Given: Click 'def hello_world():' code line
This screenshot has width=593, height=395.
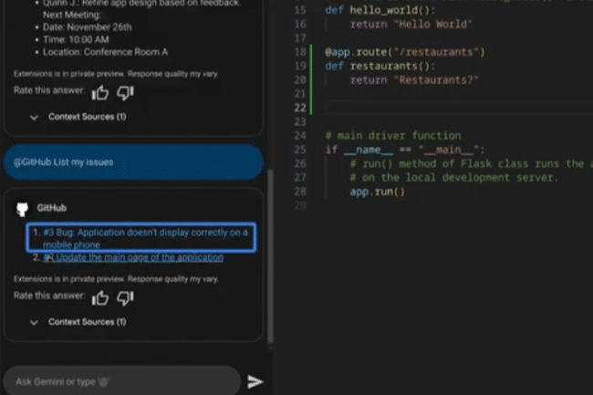Looking at the screenshot, I should tap(380, 10).
